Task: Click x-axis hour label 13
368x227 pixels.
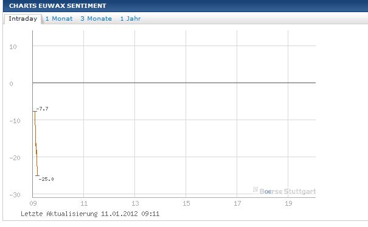Action: (135, 203)
